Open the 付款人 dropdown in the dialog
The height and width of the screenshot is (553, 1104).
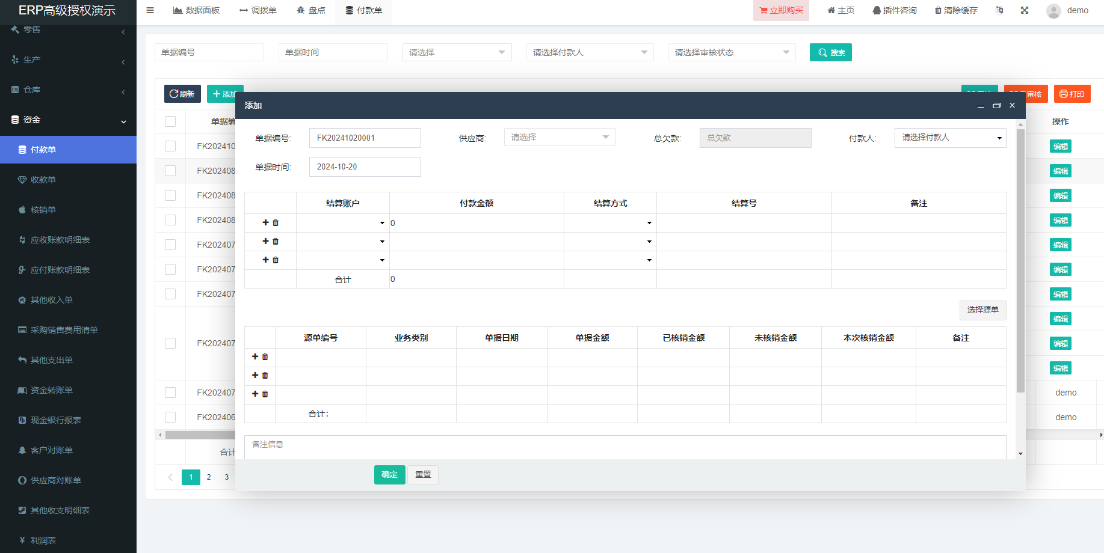click(x=950, y=138)
